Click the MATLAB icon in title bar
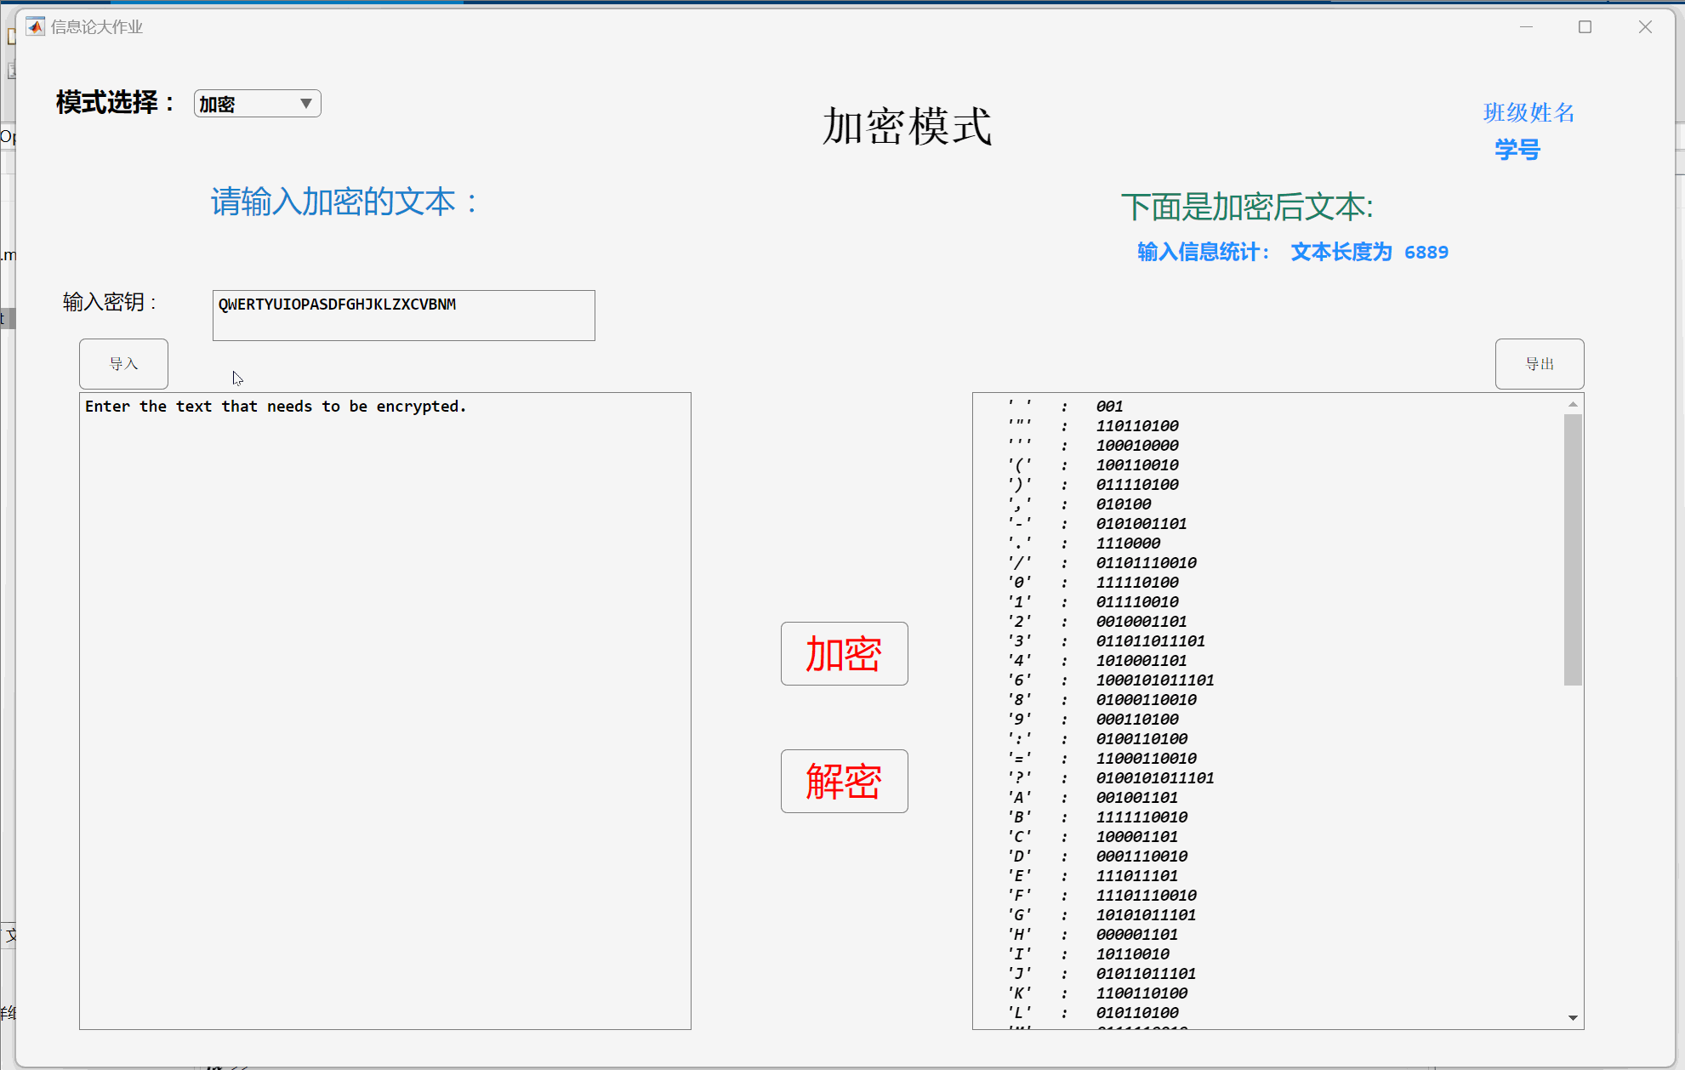Viewport: 1685px width, 1070px height. [x=35, y=27]
